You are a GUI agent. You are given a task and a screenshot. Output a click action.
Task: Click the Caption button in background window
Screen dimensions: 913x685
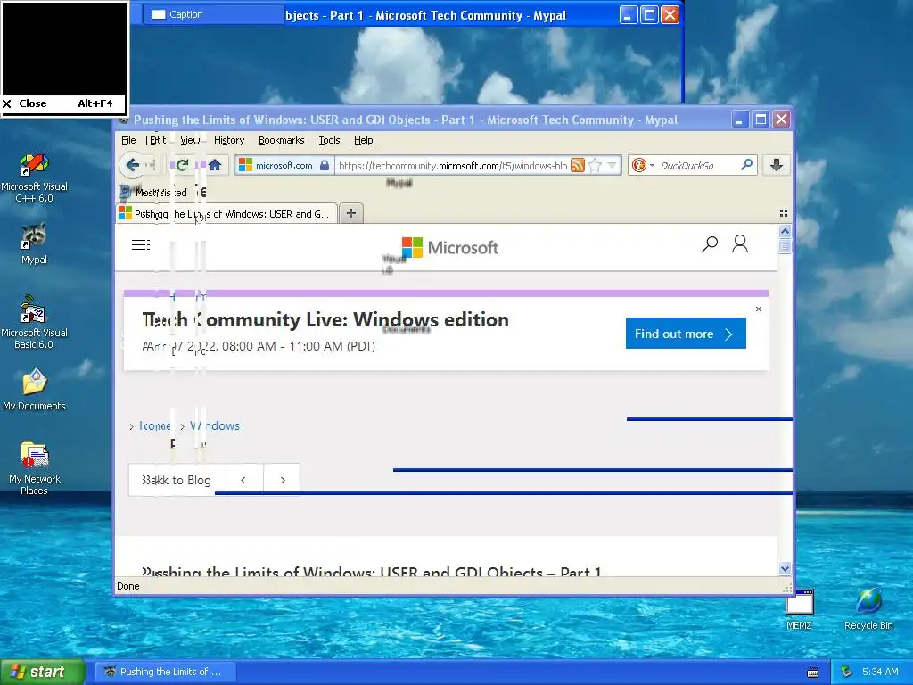[213, 14]
